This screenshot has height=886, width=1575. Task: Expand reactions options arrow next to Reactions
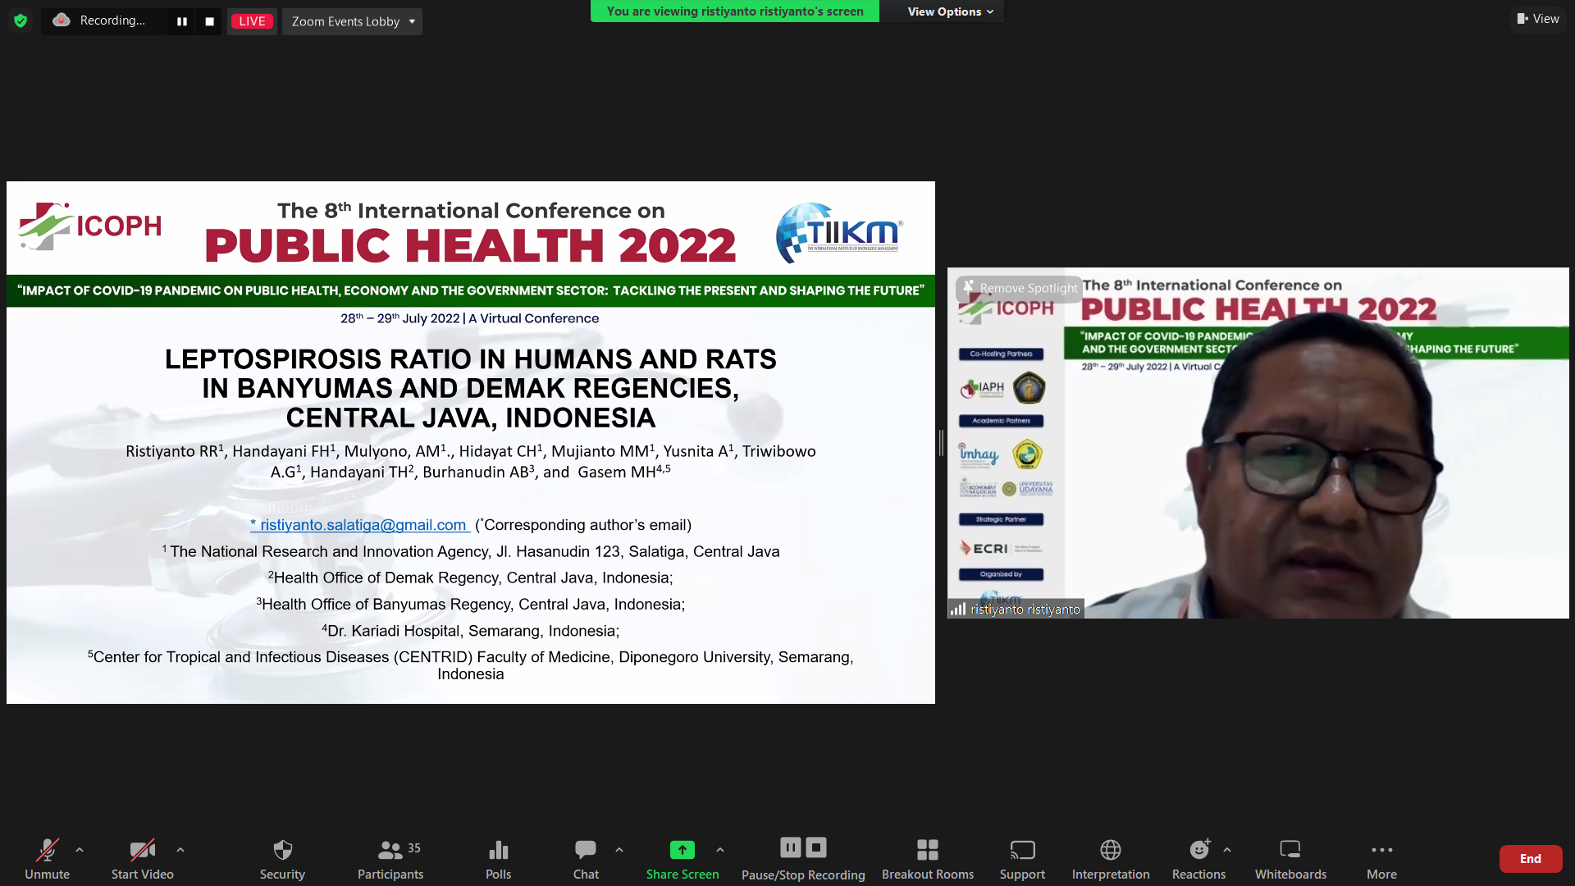point(1227,850)
